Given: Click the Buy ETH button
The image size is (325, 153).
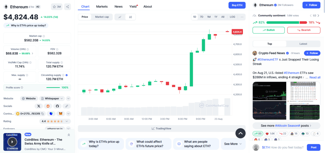Looking at the screenshot, I should pyautogui.click(x=237, y=5).
